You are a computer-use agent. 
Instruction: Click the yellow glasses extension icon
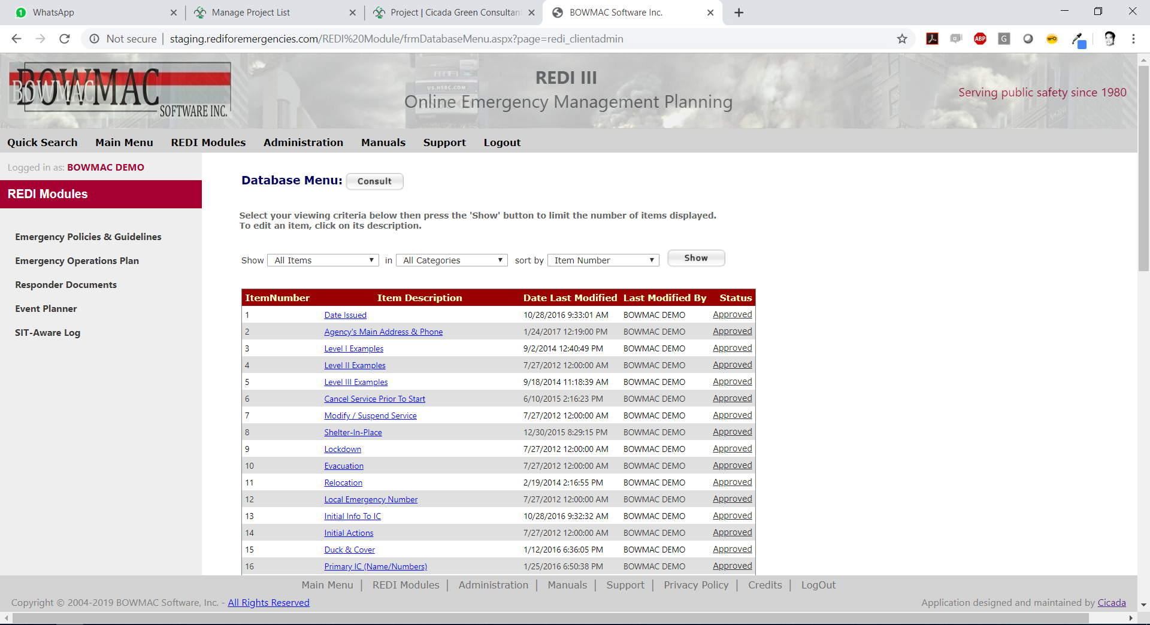[1052, 39]
